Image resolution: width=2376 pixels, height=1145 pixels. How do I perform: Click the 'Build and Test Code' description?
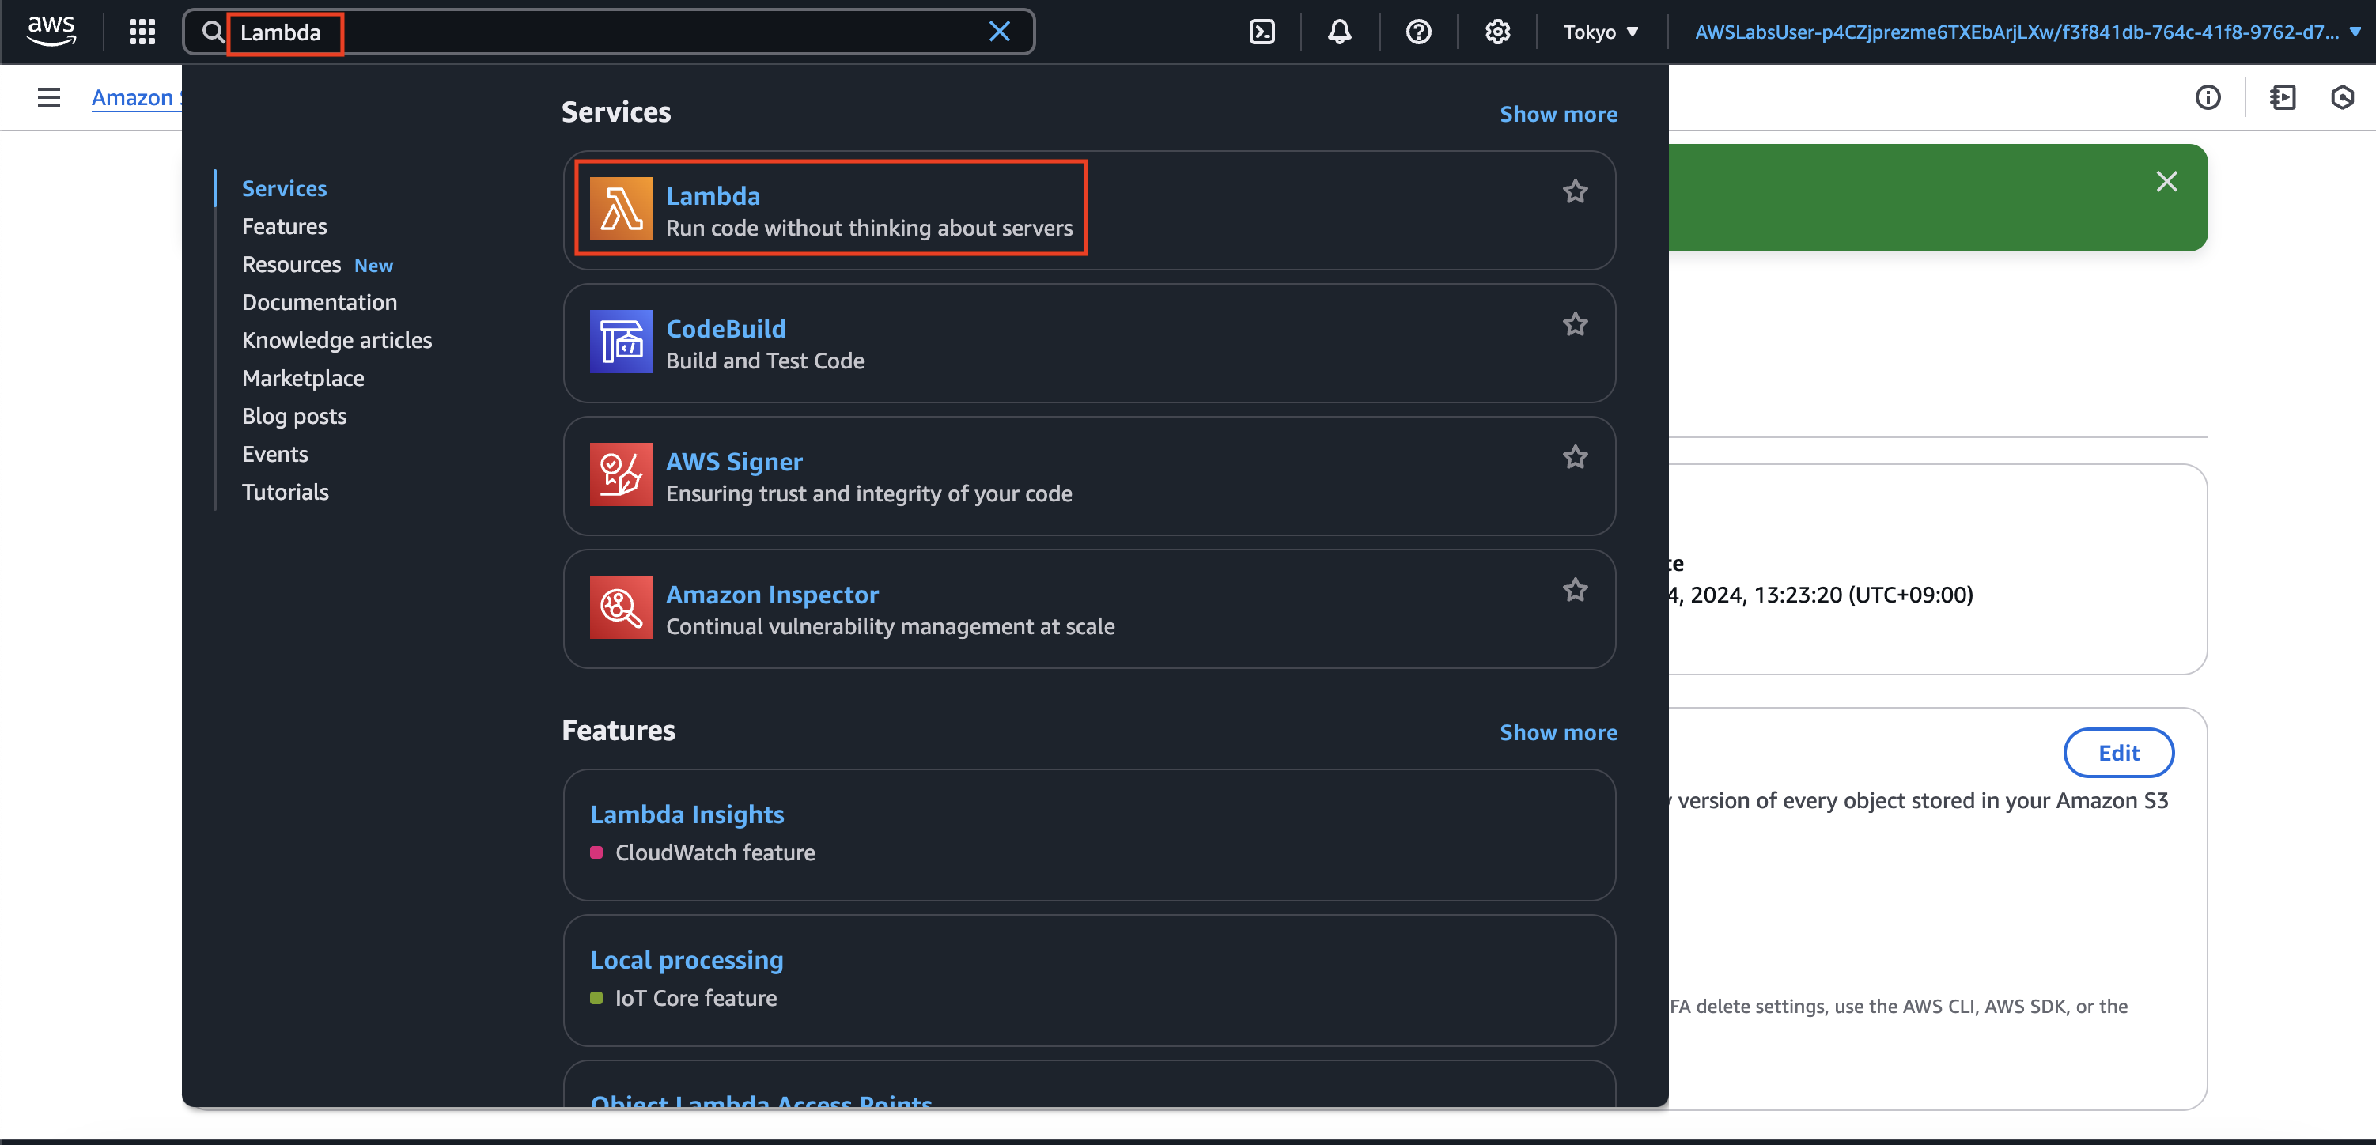765,361
